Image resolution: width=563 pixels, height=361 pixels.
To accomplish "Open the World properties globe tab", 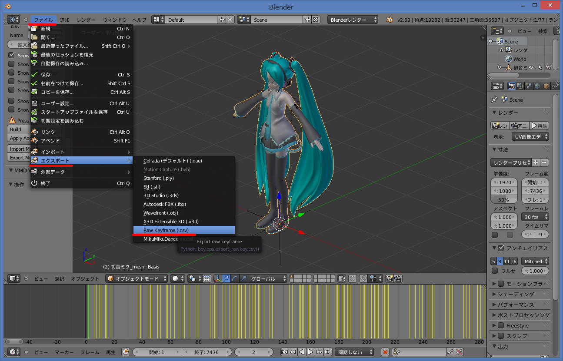I will (x=537, y=86).
